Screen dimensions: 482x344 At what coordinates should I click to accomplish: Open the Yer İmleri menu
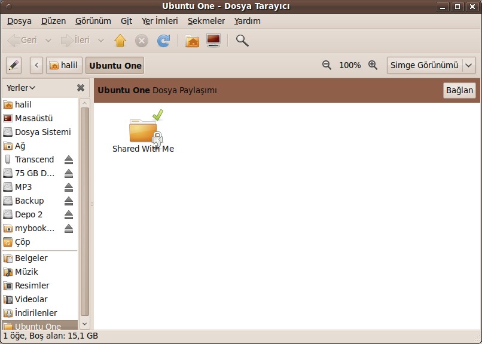(160, 20)
